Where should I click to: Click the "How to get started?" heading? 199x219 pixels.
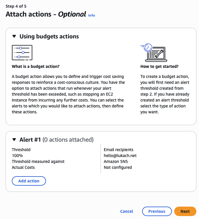159,66
